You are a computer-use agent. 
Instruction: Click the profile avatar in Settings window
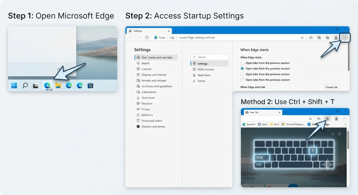click(336, 38)
